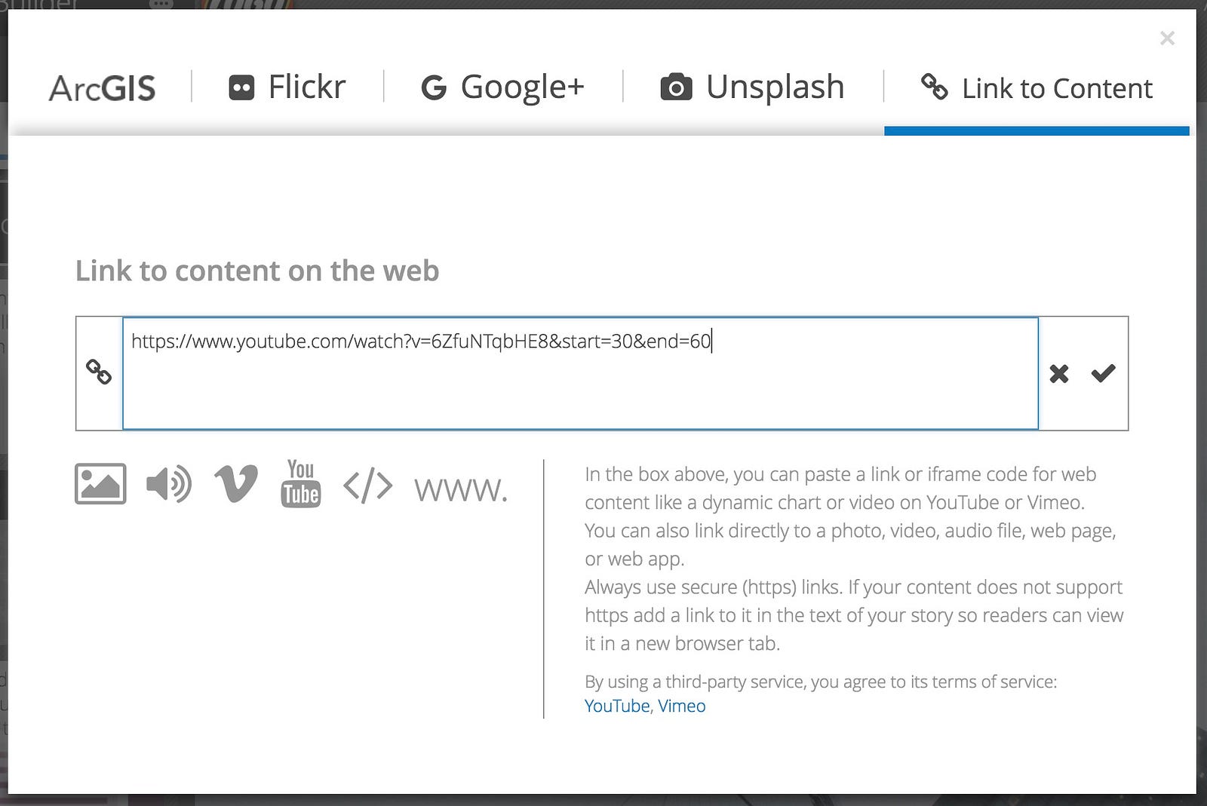Click the embed code brackets icon
This screenshot has height=806, width=1207.
coord(368,486)
